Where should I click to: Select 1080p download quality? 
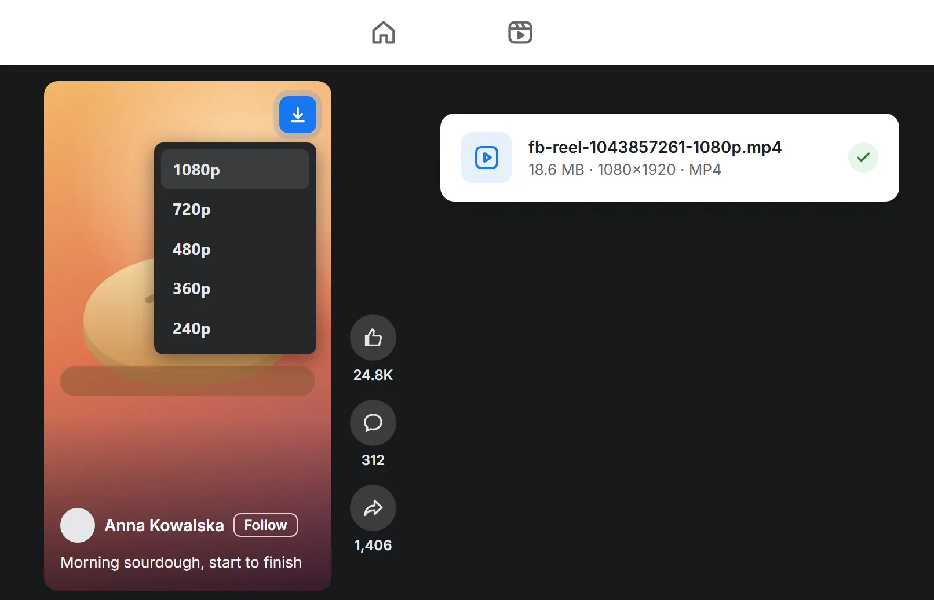235,169
